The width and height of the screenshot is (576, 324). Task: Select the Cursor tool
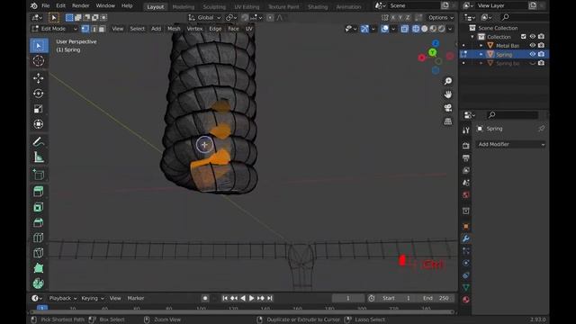coord(39,60)
